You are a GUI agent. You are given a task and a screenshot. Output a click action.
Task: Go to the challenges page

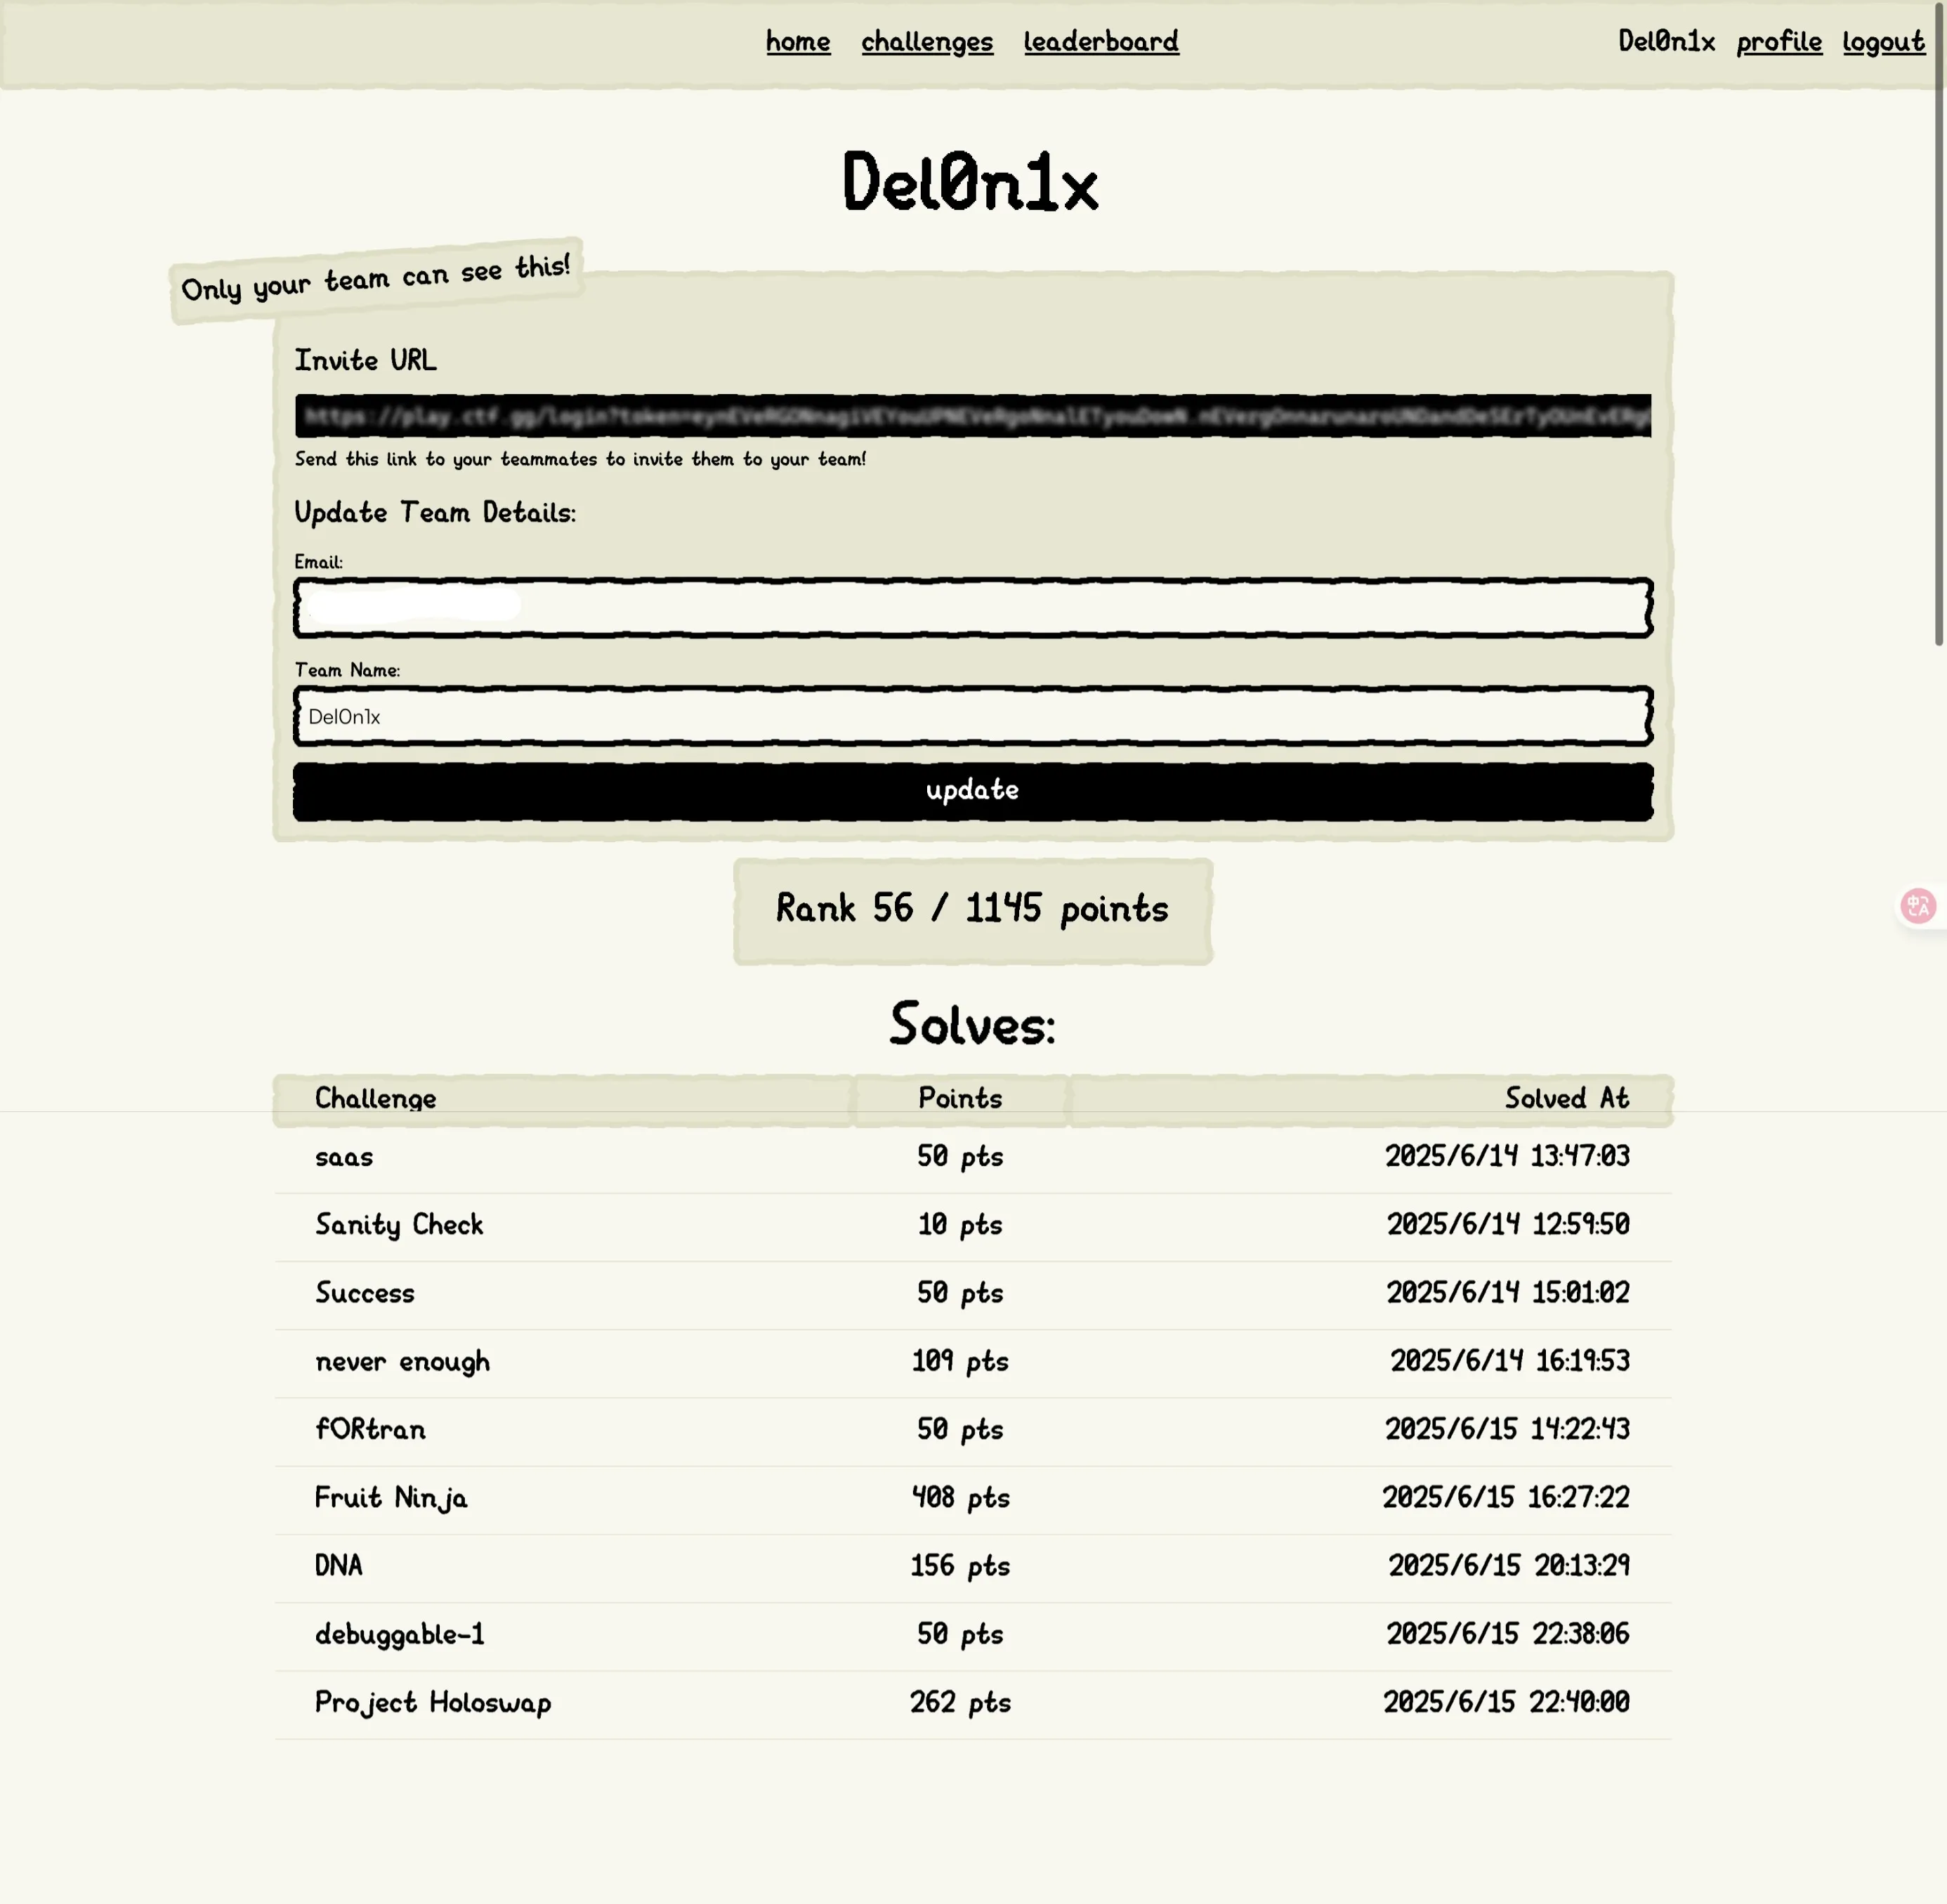click(x=927, y=42)
